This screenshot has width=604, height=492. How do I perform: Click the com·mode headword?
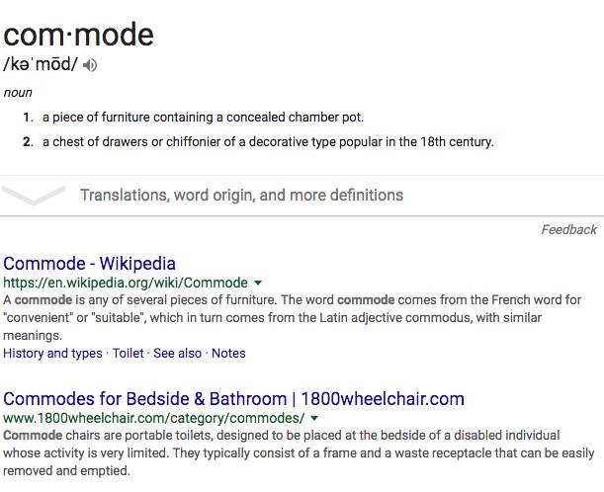coord(78,35)
